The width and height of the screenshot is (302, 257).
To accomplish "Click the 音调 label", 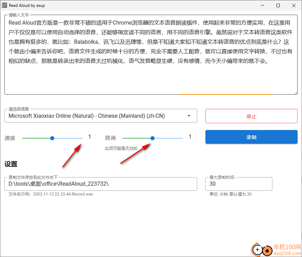I will (x=110, y=138).
